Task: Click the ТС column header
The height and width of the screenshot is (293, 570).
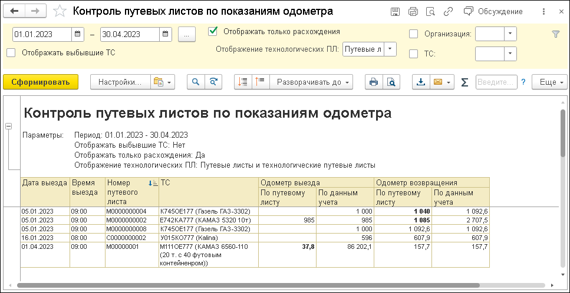Action: pos(209,192)
